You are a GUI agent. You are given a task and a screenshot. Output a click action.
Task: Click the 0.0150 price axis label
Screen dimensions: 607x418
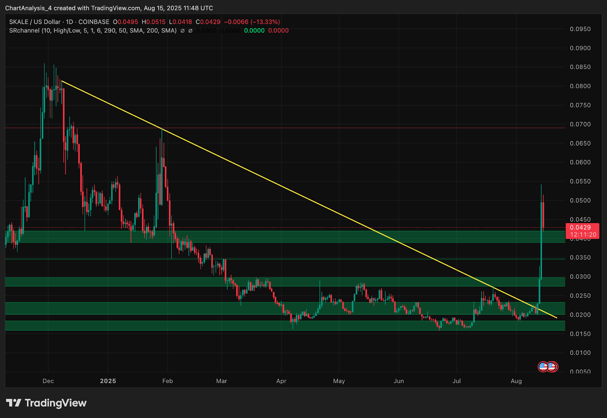click(580, 334)
